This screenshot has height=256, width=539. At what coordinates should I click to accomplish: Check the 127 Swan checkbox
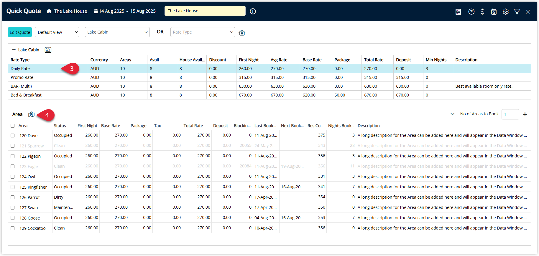click(12, 208)
